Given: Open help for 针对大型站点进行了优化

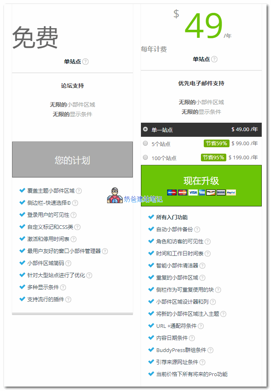Looking at the screenshot, I should coord(89,275).
